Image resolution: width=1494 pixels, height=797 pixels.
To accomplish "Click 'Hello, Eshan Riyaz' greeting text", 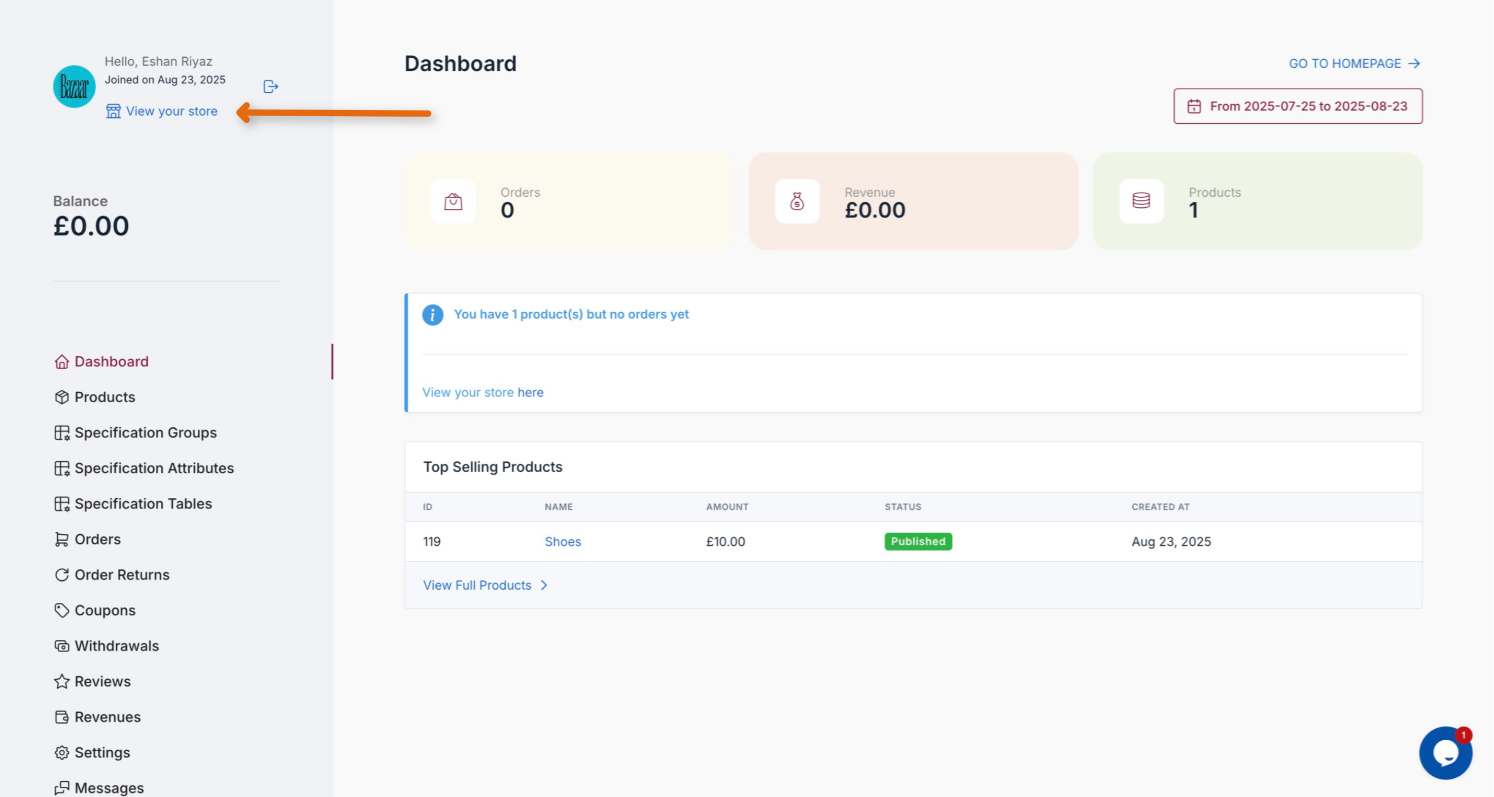I will [158, 61].
